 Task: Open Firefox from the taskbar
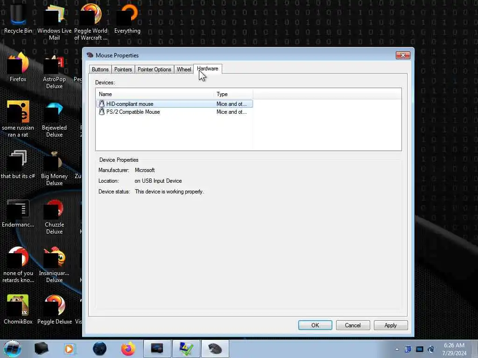(128, 349)
